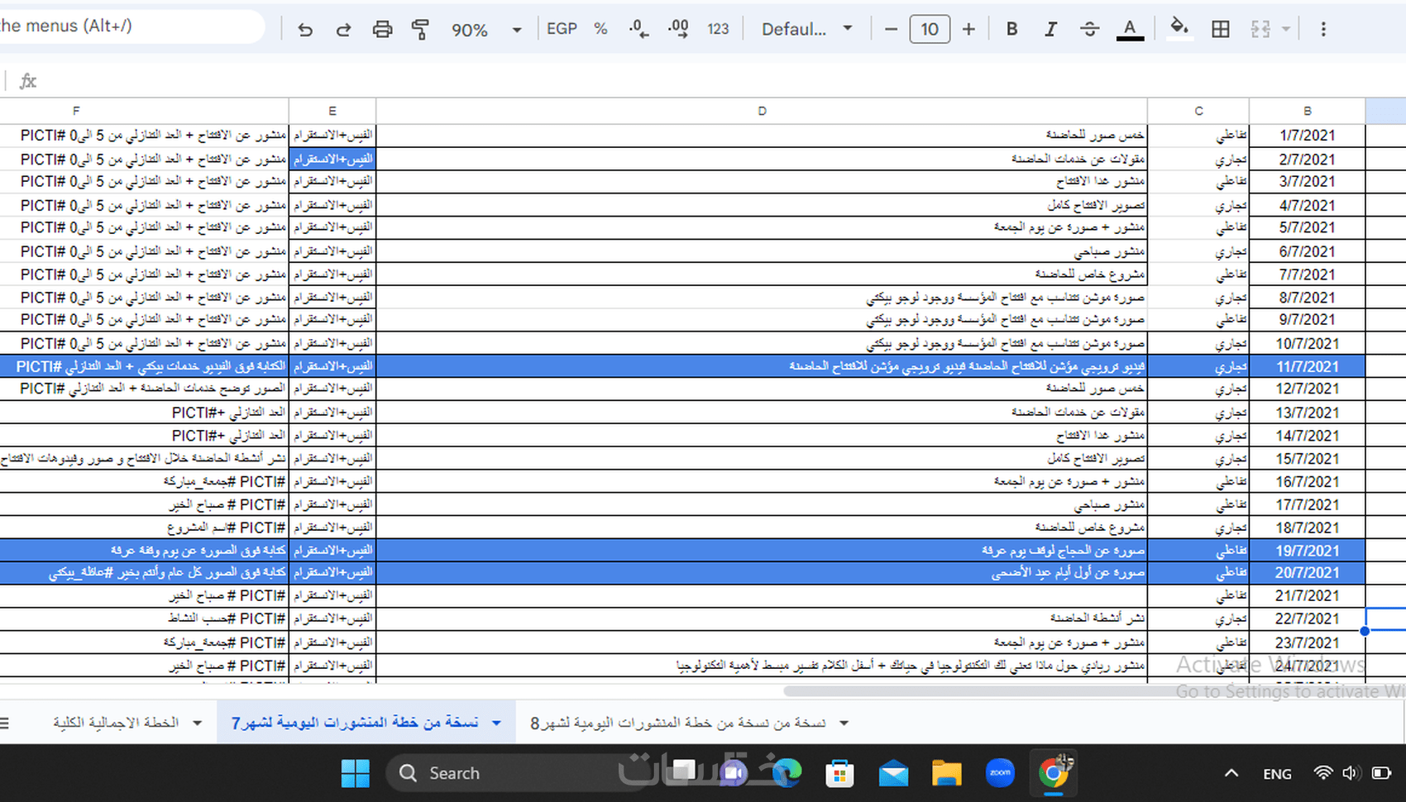Screen dimensions: 1406x802
Task: Increase font size with plus button
Action: click(x=968, y=30)
